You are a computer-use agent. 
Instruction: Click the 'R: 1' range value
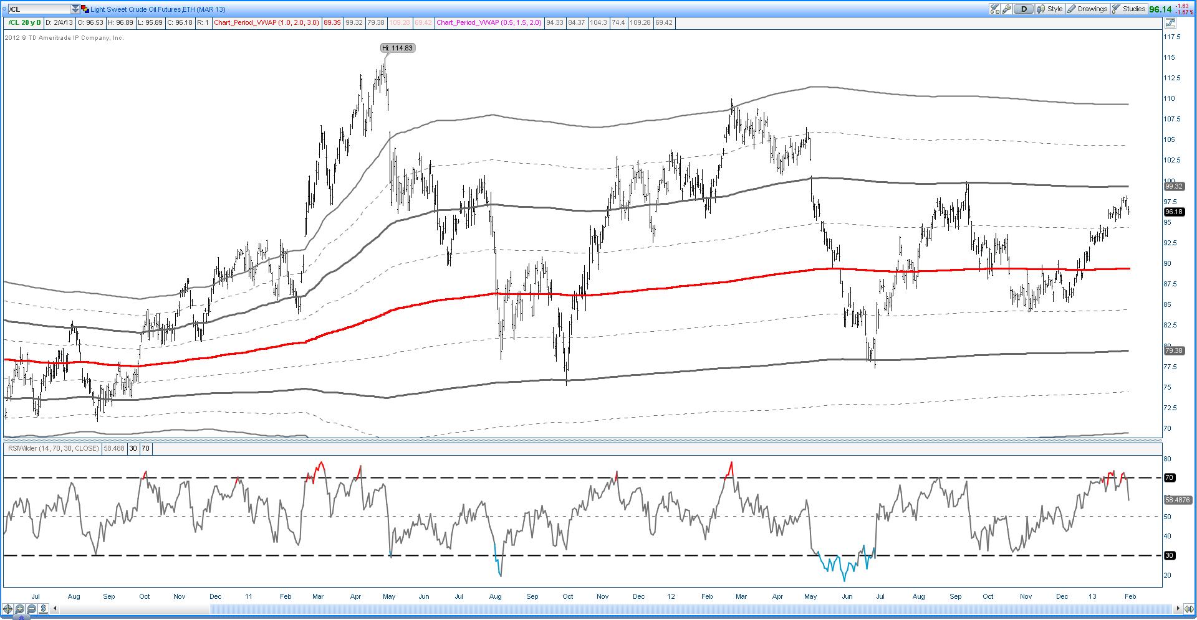[x=203, y=22]
